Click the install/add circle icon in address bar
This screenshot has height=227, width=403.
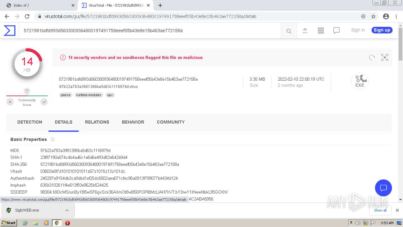point(363,16)
